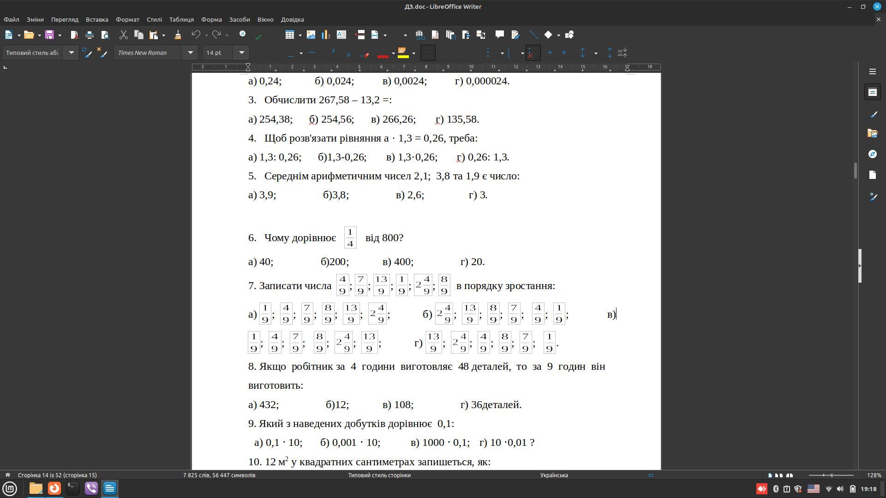Insert a chart from the toolbar
This screenshot has height=498, width=886.
coord(326,35)
